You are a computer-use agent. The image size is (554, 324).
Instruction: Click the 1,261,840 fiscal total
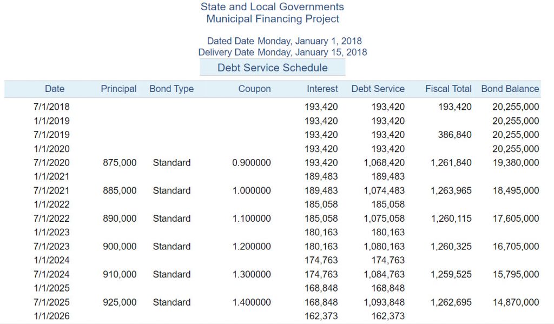pyautogui.click(x=451, y=163)
